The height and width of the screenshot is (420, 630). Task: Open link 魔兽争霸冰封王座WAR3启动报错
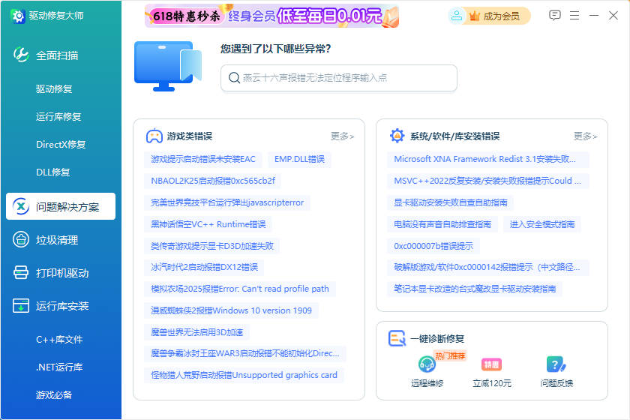245,354
